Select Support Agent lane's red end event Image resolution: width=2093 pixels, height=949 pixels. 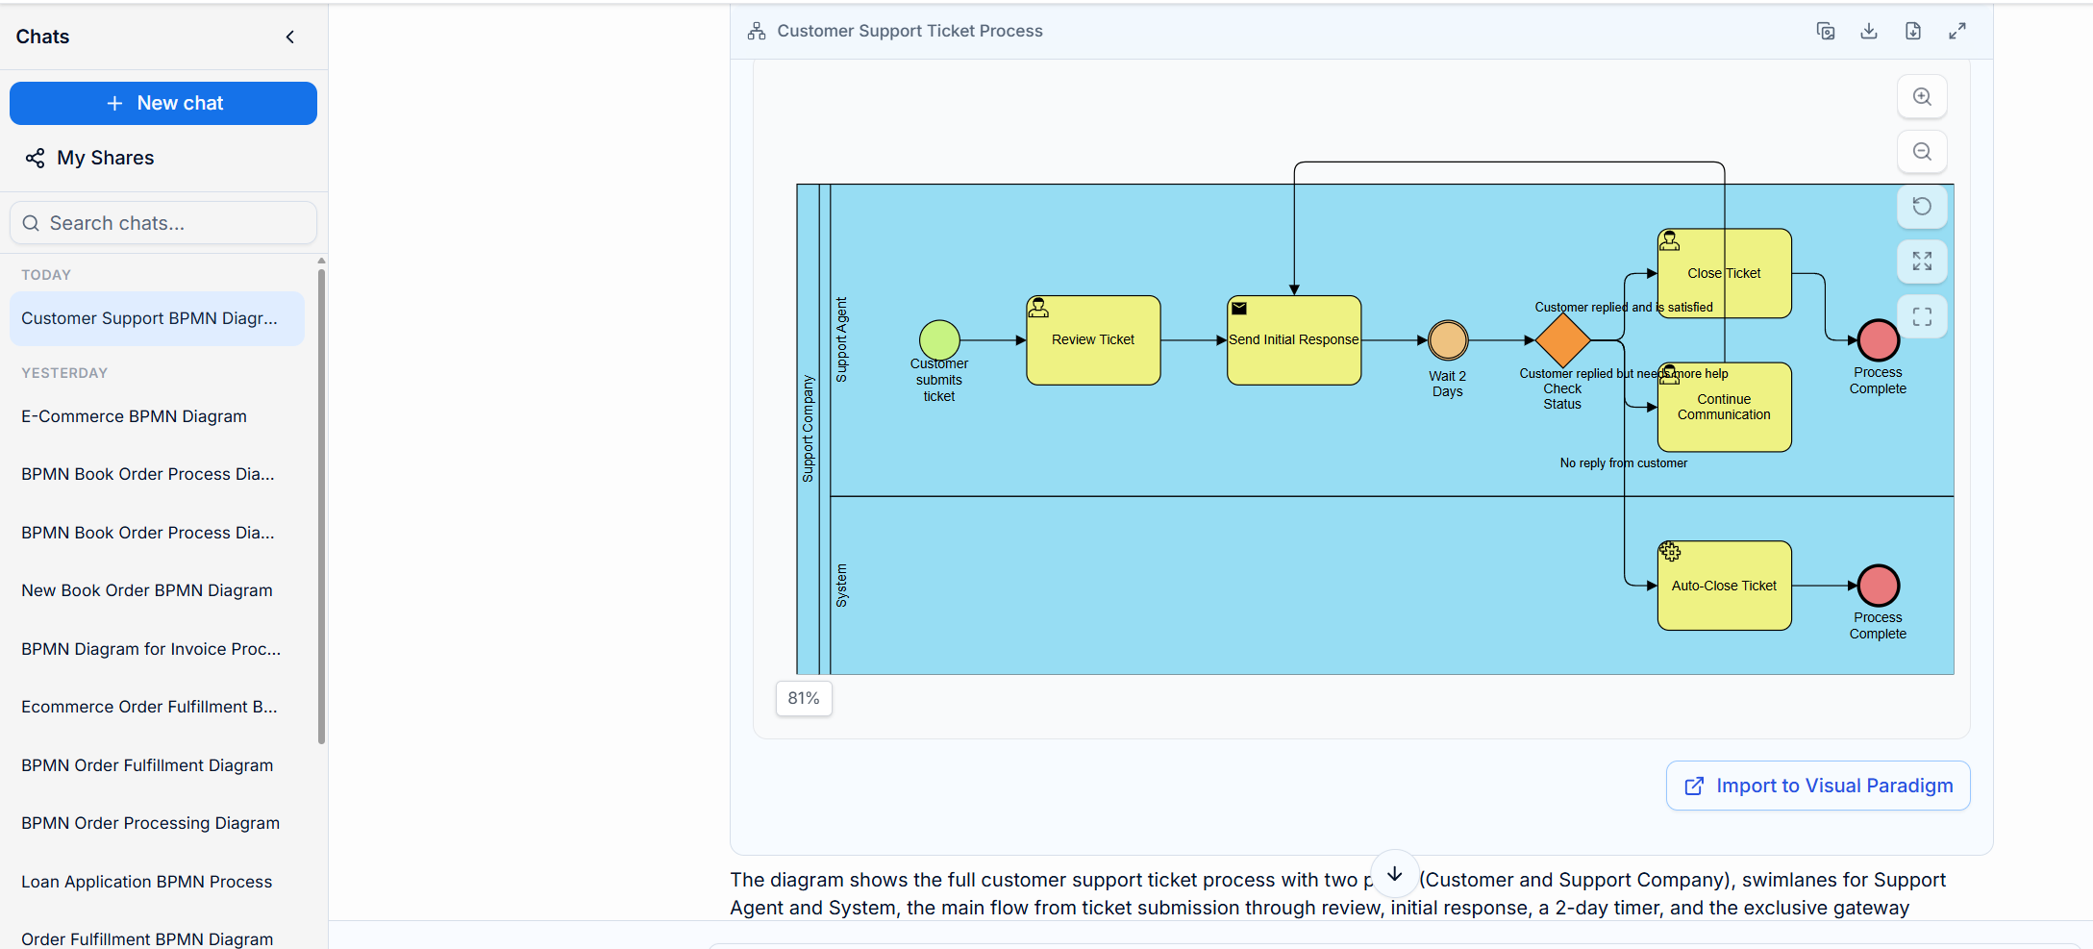pos(1878,339)
